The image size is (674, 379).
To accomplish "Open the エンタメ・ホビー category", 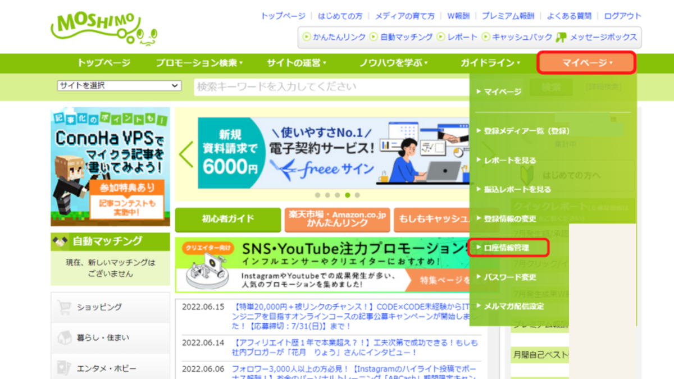I will [x=110, y=368].
